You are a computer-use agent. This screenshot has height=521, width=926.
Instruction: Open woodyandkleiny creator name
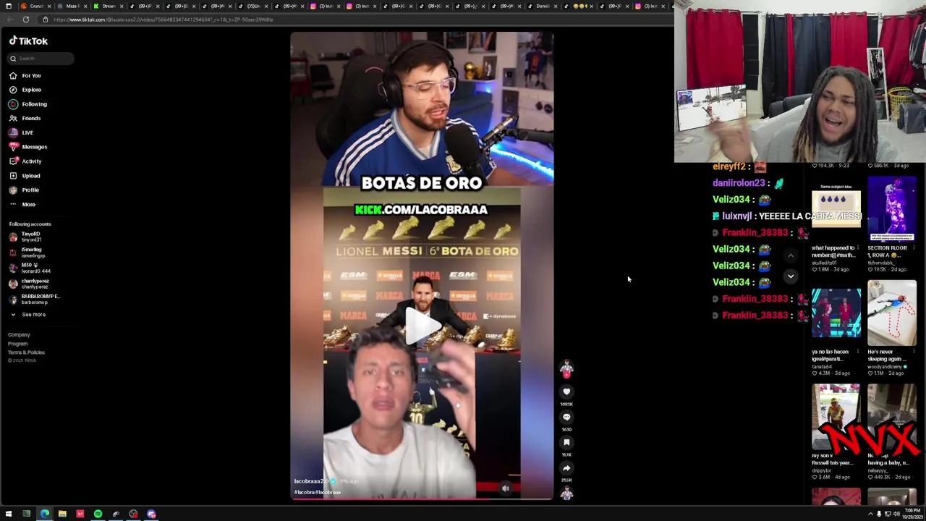(x=885, y=366)
